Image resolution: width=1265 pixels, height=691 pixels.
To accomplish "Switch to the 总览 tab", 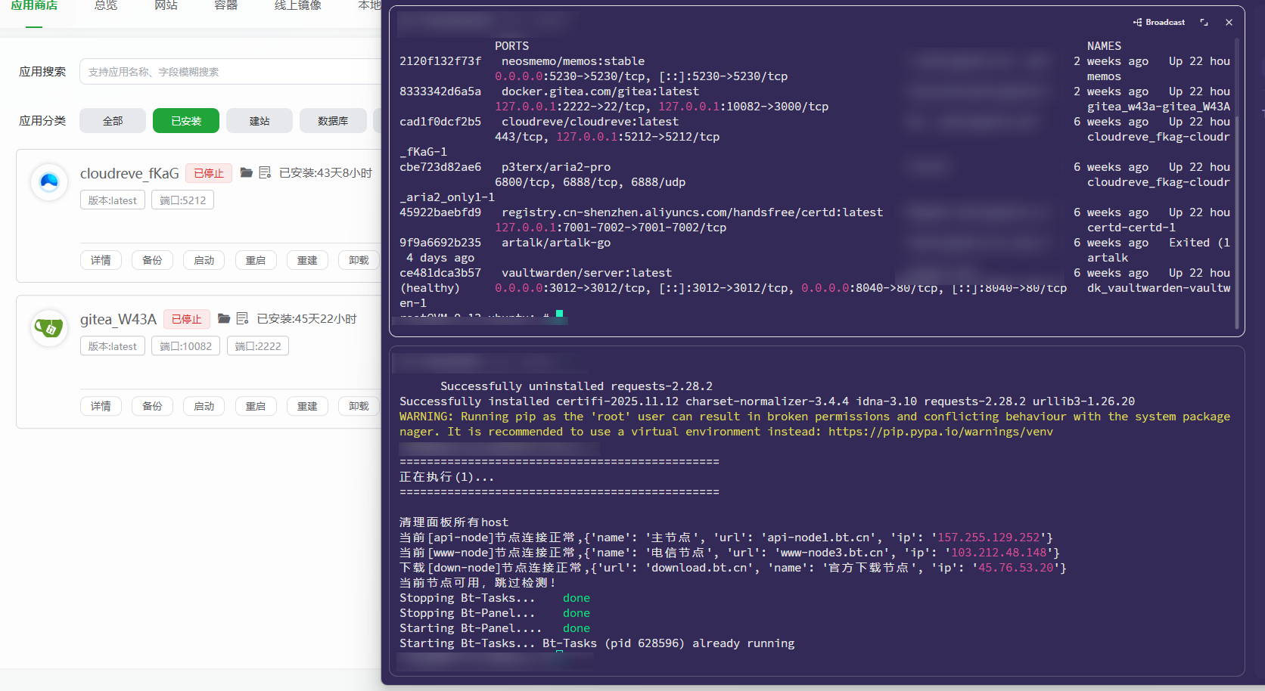I will tap(106, 6).
